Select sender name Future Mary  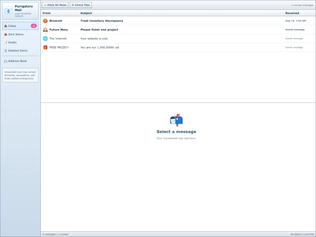pyautogui.click(x=59, y=30)
